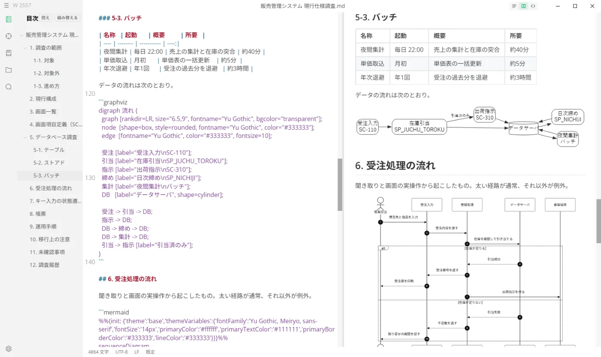Open the target/focus sidebar icon
Screen dimensions: 601x357
click(9, 36)
